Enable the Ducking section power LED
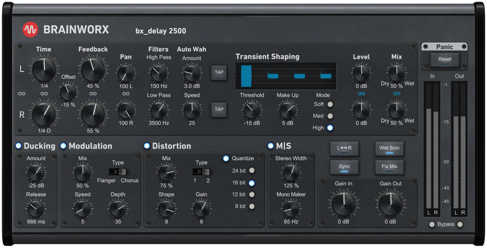487x248 pixels. [x=19, y=146]
